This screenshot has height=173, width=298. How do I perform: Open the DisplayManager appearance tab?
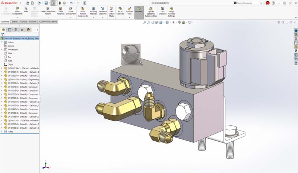pyautogui.click(x=28, y=30)
